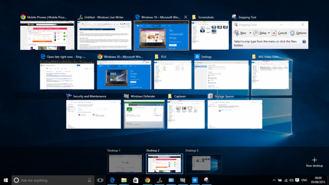
Task: Open Google Chrome from the taskbar
Action: [147, 180]
